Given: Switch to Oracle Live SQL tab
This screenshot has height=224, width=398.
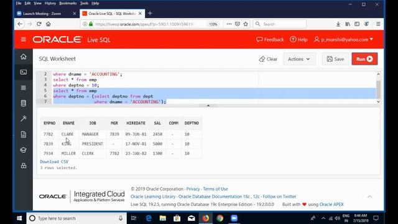Looking at the screenshot, I should pyautogui.click(x=113, y=14).
